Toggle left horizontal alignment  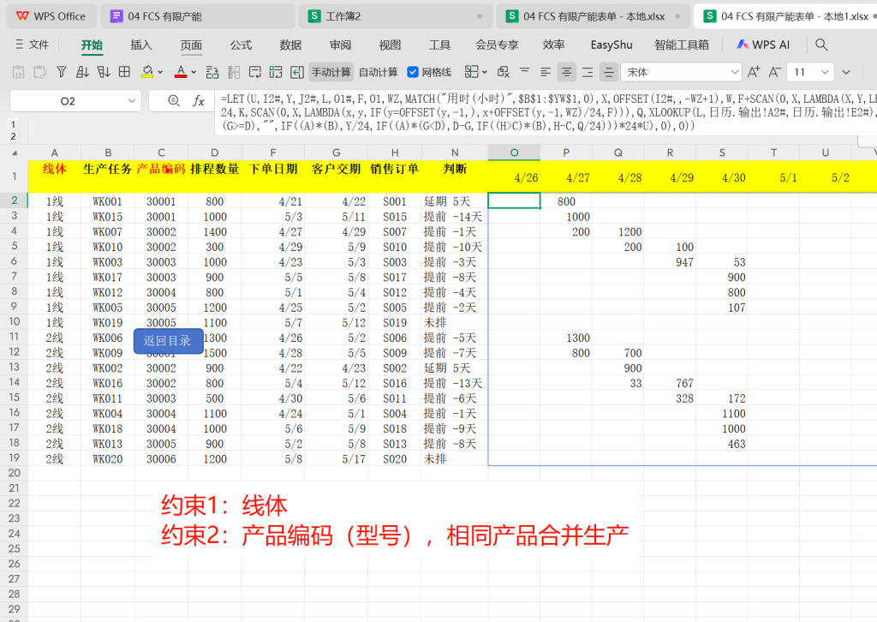(546, 72)
